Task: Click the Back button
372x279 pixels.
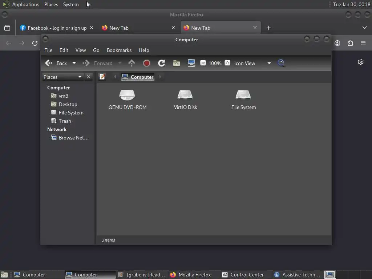Action: [x=56, y=63]
